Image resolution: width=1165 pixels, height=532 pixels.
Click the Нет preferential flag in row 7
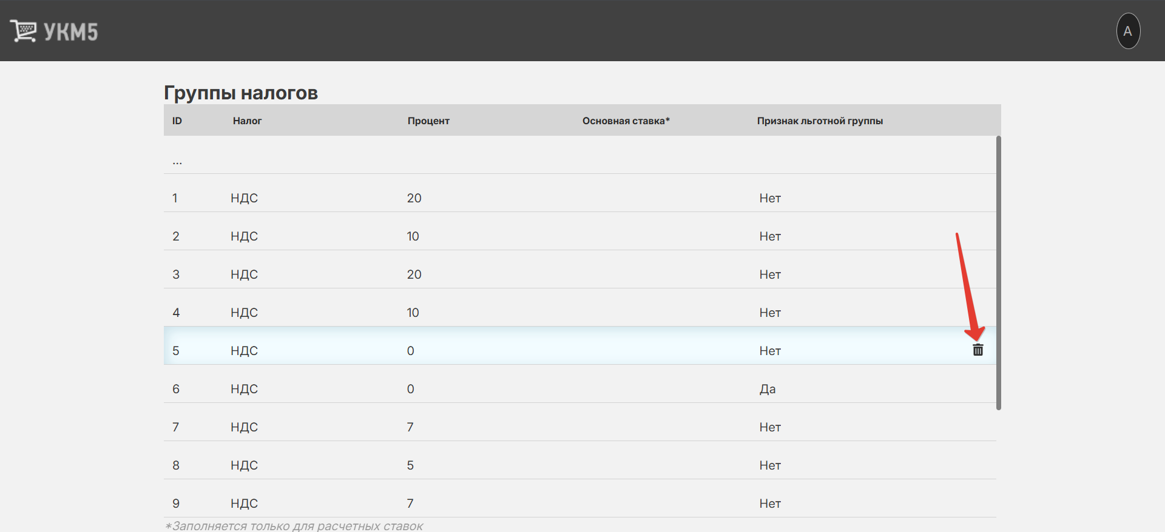click(x=769, y=427)
